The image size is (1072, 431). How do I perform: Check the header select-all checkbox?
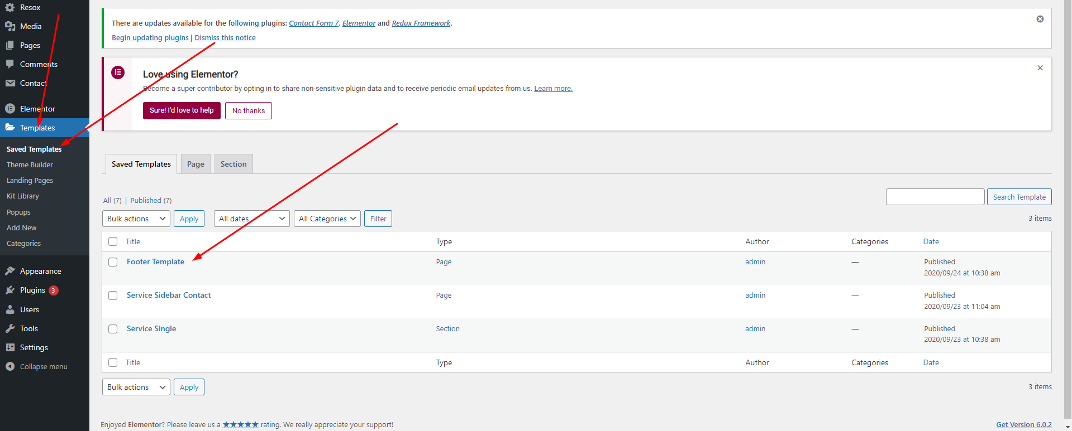tap(113, 241)
